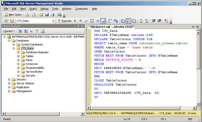Open the Edit menu
The width and height of the screenshot is (202, 122).
click(14, 9)
